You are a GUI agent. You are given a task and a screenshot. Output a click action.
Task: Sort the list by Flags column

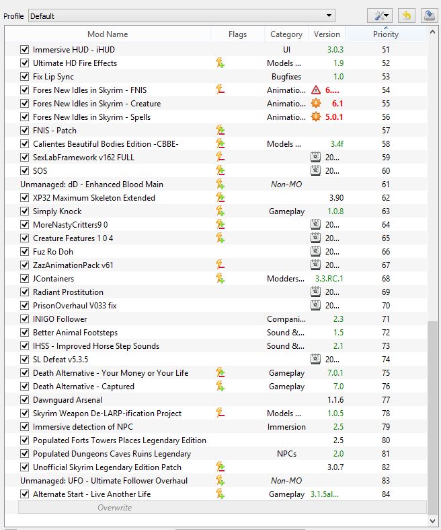point(237,34)
